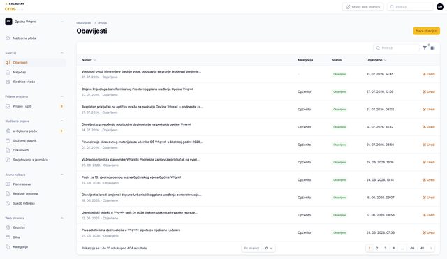The height and width of the screenshot is (259, 447).
Task: Click the Nova obavijest button
Action: click(x=427, y=31)
